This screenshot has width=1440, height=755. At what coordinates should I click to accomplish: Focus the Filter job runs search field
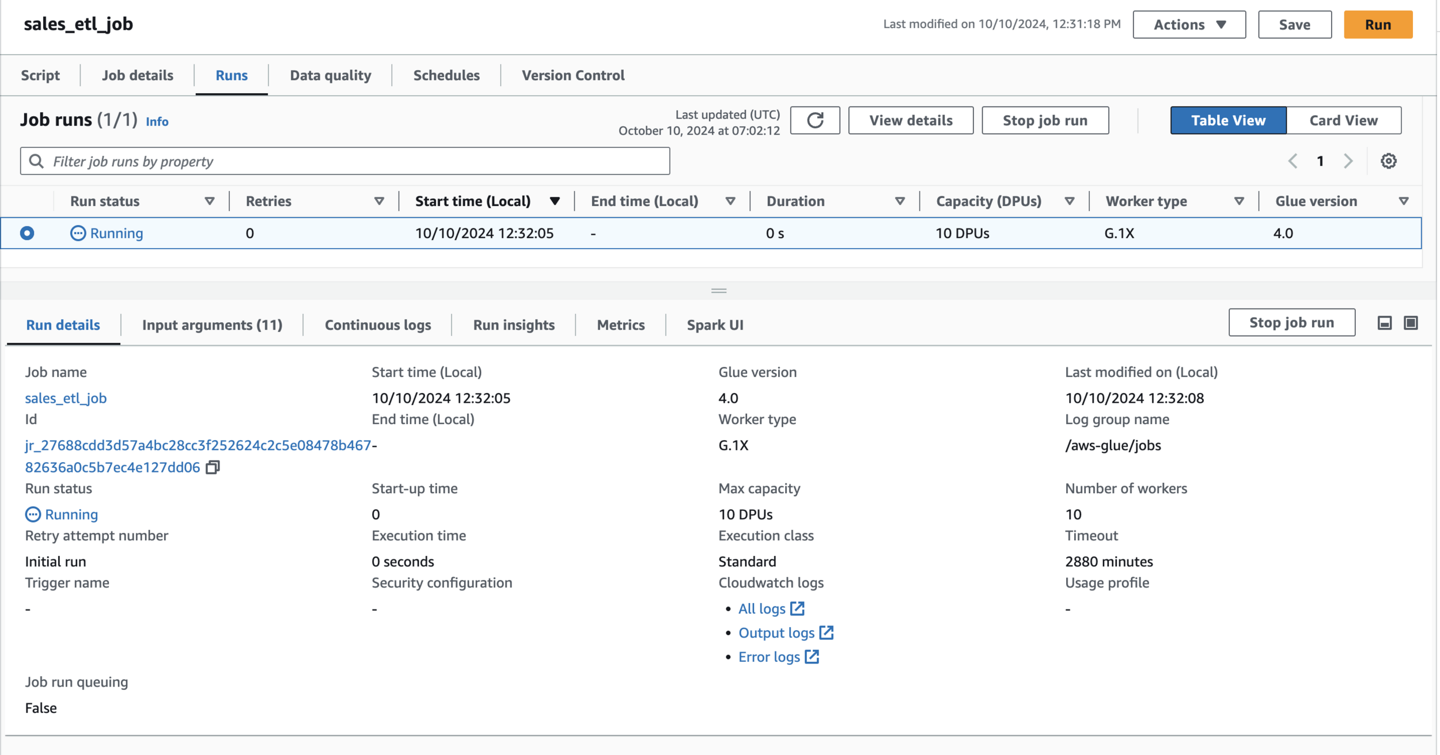(346, 161)
